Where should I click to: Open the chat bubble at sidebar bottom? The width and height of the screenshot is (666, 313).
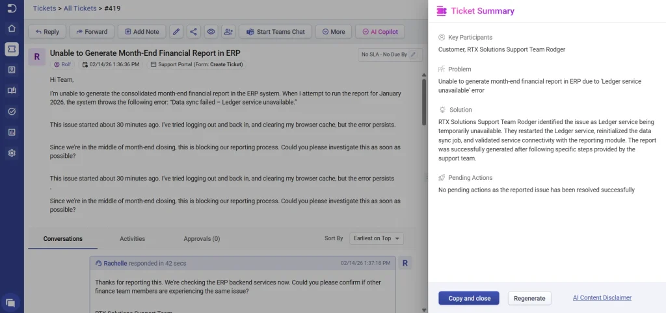click(11, 303)
